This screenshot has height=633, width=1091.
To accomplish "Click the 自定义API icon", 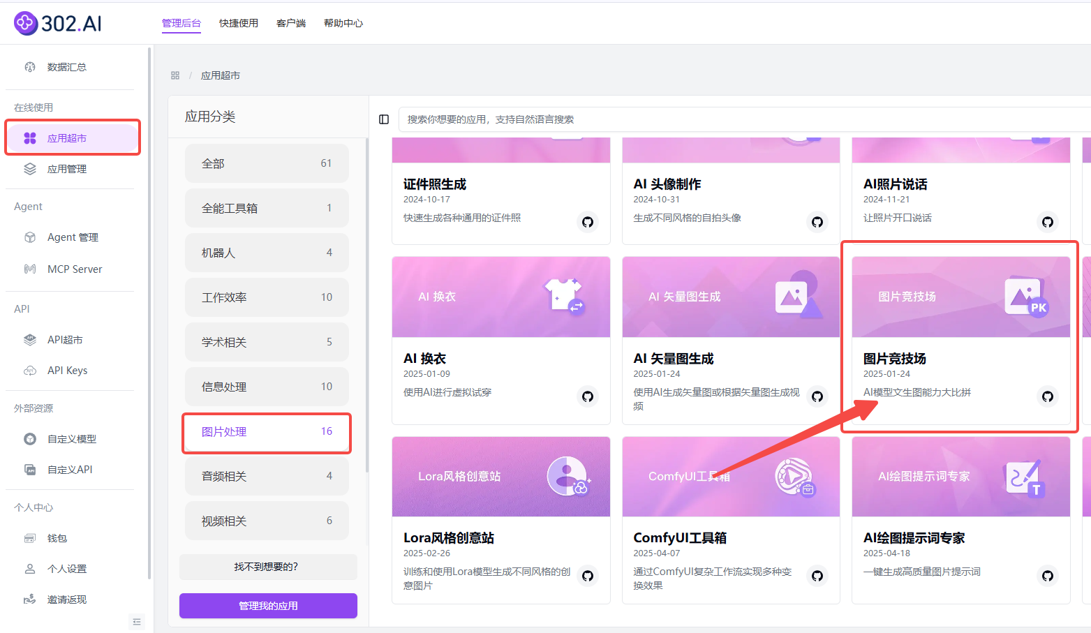I will pos(30,470).
